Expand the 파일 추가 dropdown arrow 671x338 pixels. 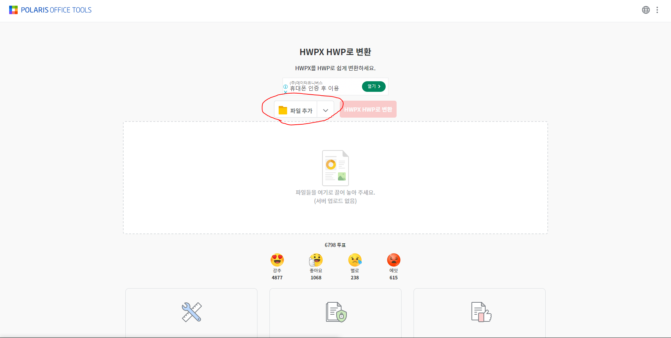coord(326,110)
